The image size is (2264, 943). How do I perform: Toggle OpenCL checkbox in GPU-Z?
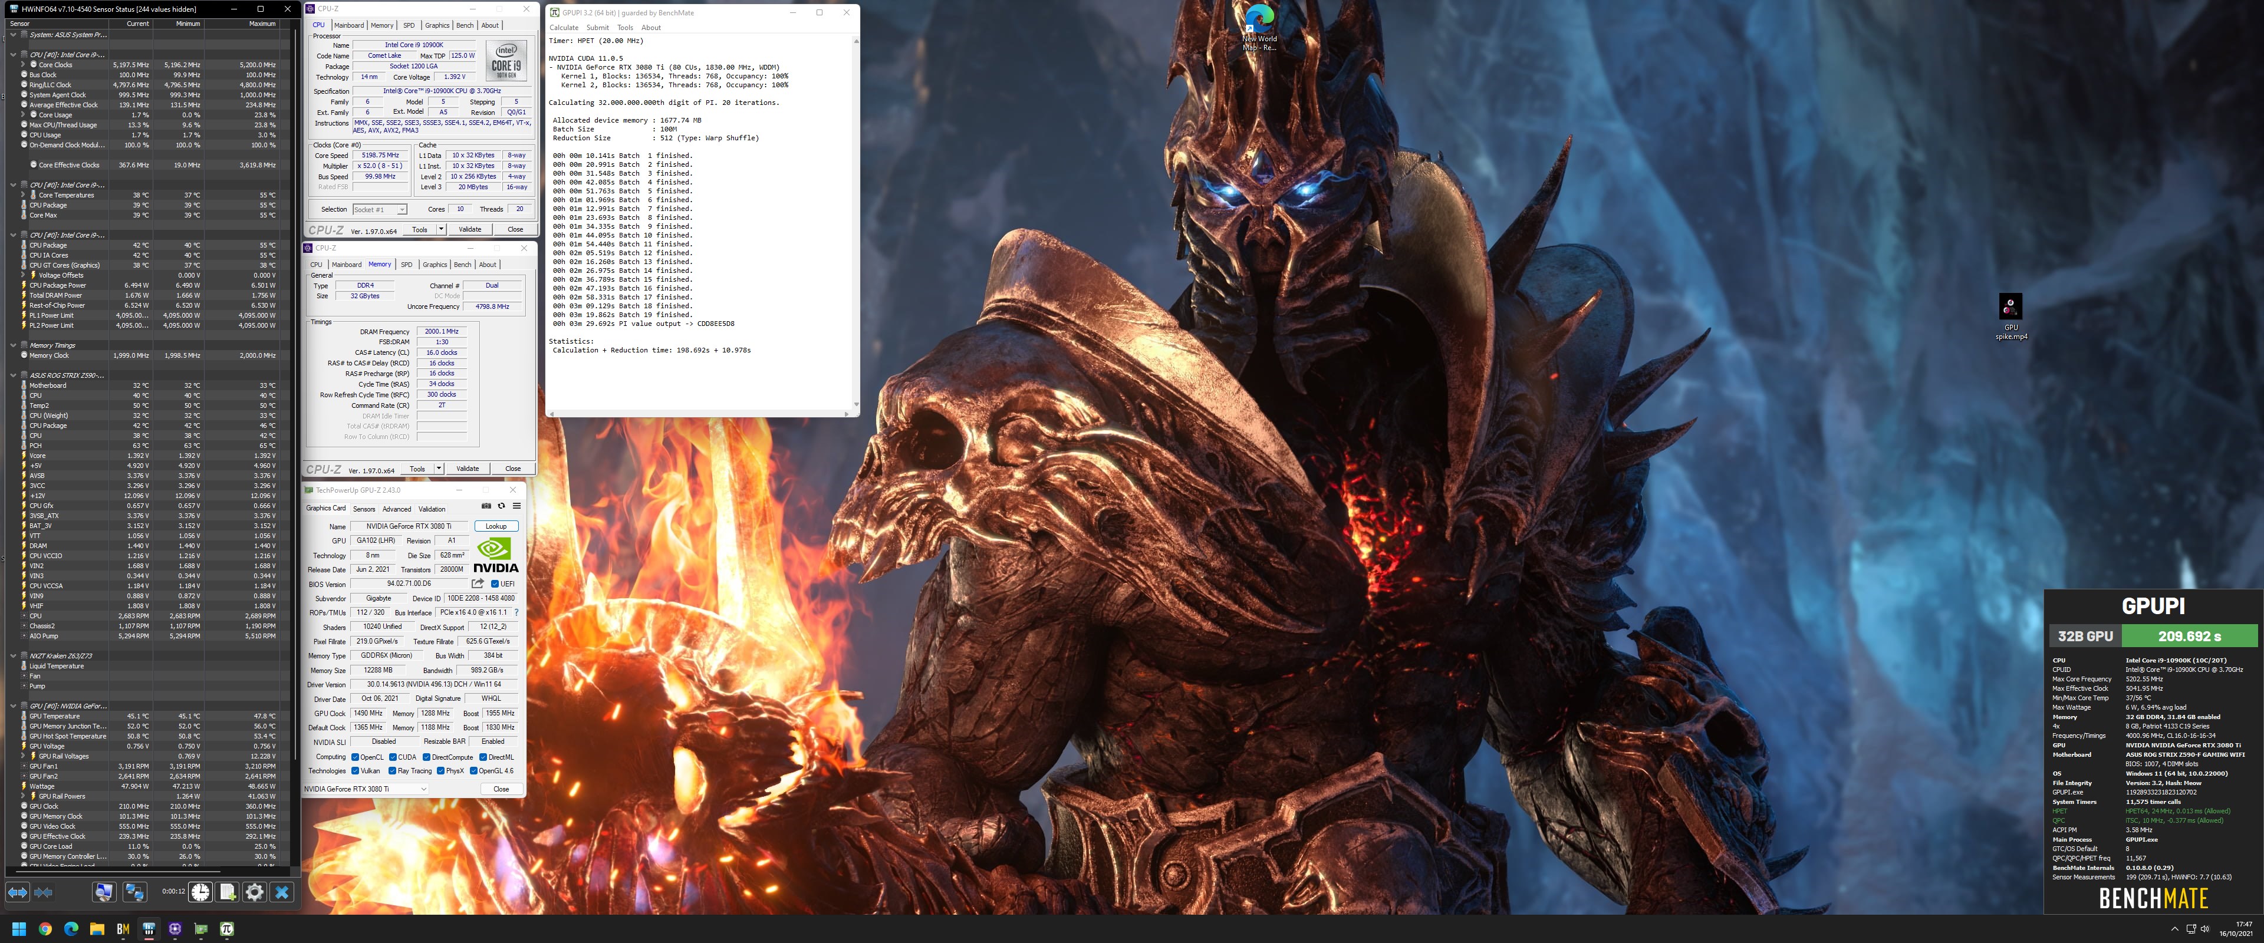point(355,757)
